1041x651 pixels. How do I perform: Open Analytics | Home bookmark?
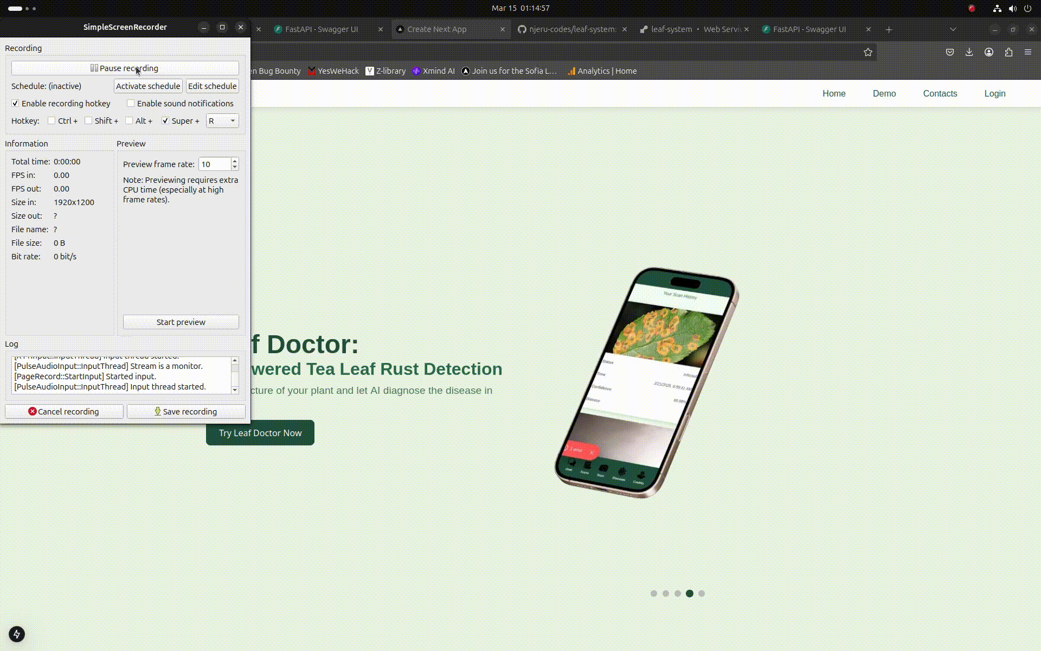tap(602, 71)
